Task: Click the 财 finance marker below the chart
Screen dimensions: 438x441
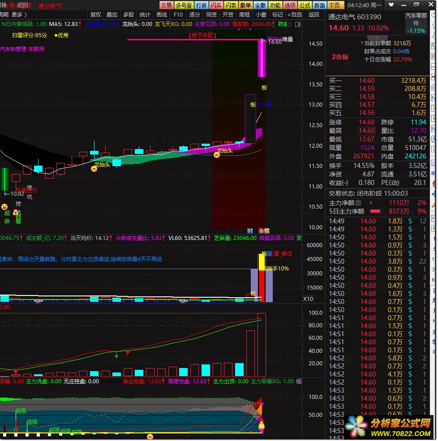Action: point(250,231)
